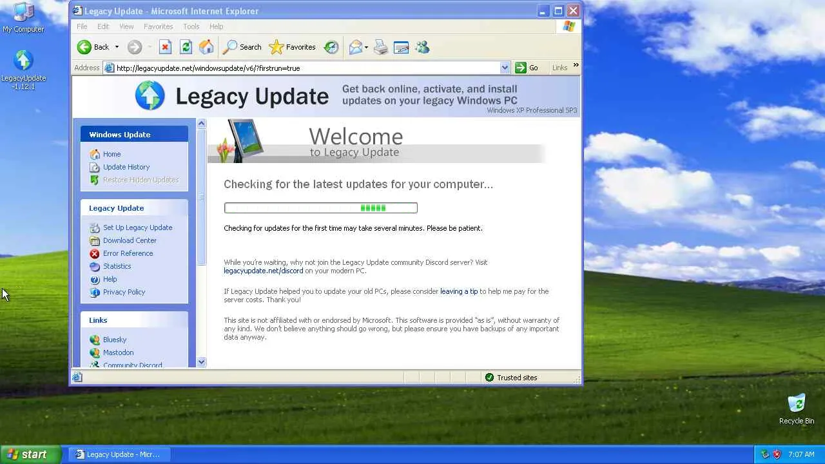Open the Tools menu
Image resolution: width=825 pixels, height=464 pixels.
pos(191,26)
